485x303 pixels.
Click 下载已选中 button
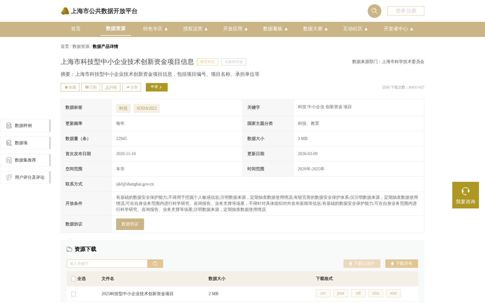pyautogui.click(x=362, y=264)
